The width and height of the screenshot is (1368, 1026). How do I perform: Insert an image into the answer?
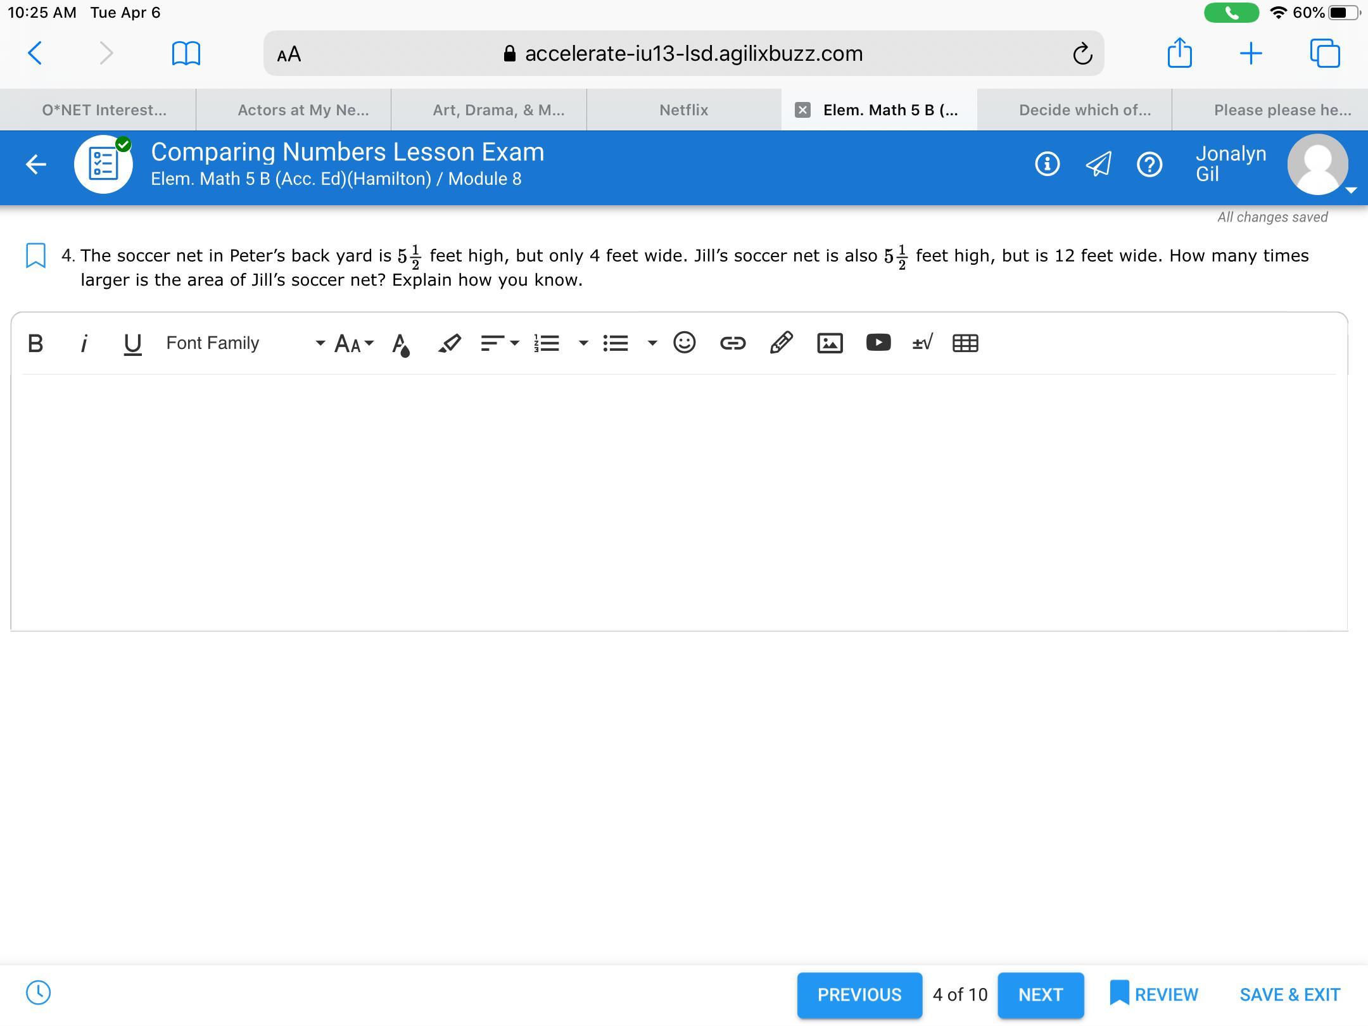830,343
